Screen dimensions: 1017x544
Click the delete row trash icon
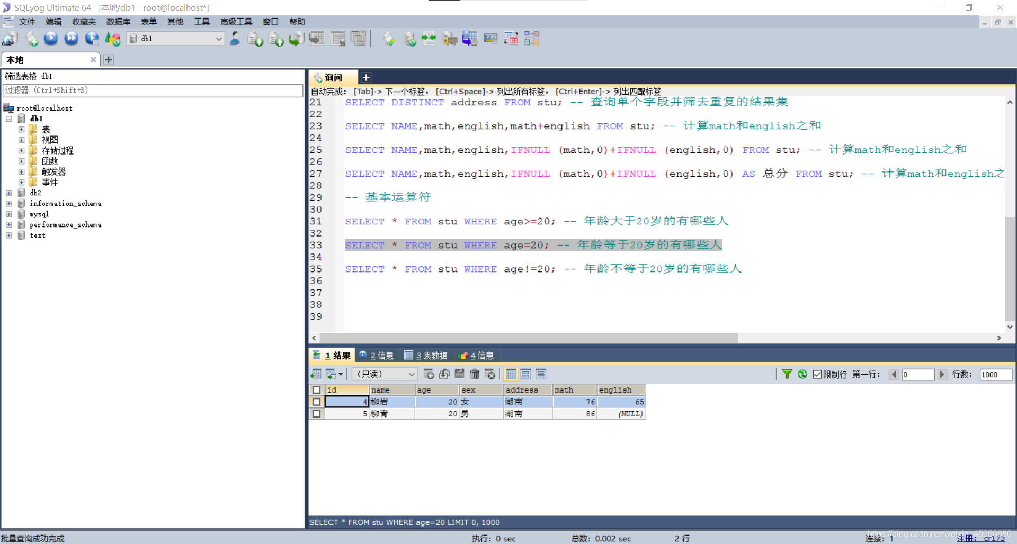click(x=475, y=374)
